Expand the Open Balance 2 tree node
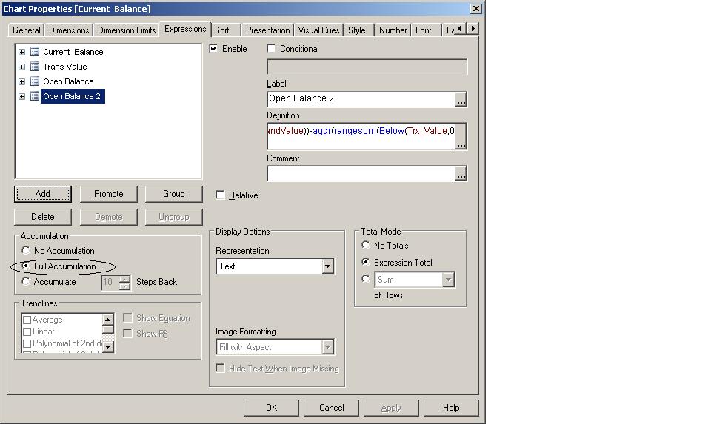The height and width of the screenshot is (424, 711). (x=21, y=96)
